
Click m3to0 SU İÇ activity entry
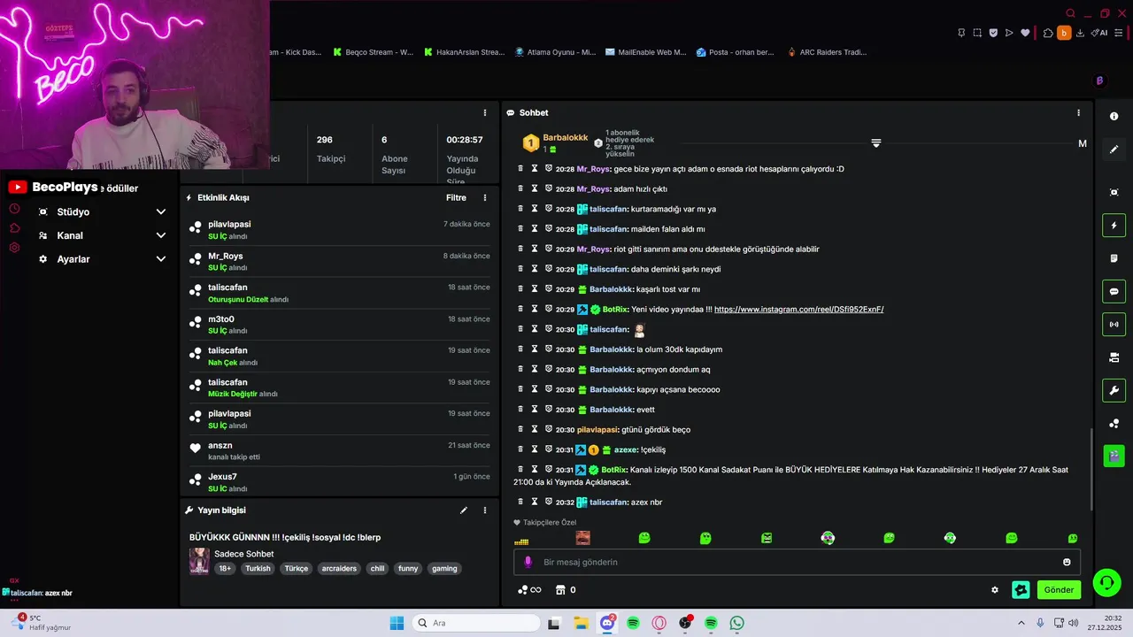tap(339, 325)
